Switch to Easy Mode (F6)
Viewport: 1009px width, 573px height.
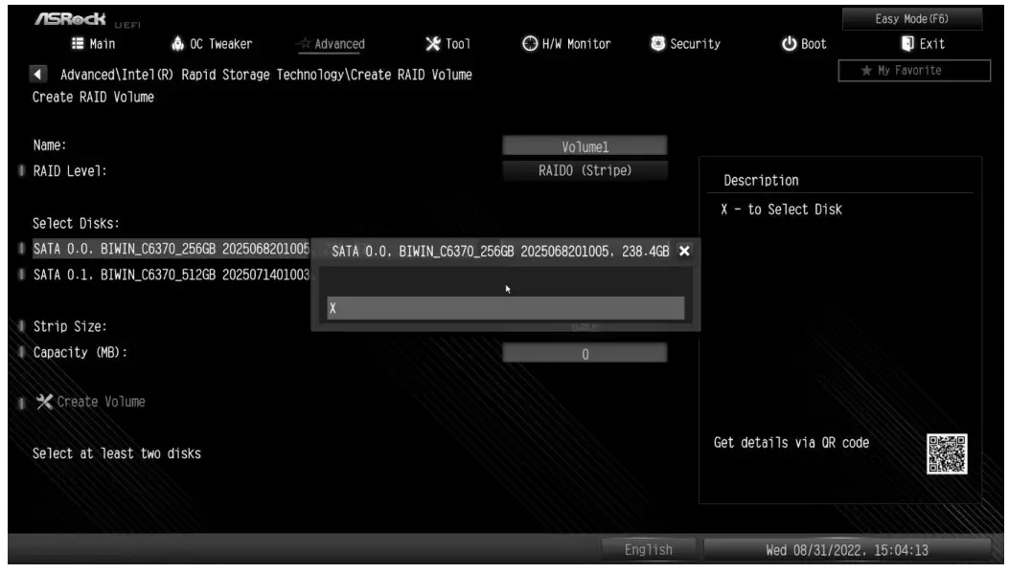pos(912,18)
